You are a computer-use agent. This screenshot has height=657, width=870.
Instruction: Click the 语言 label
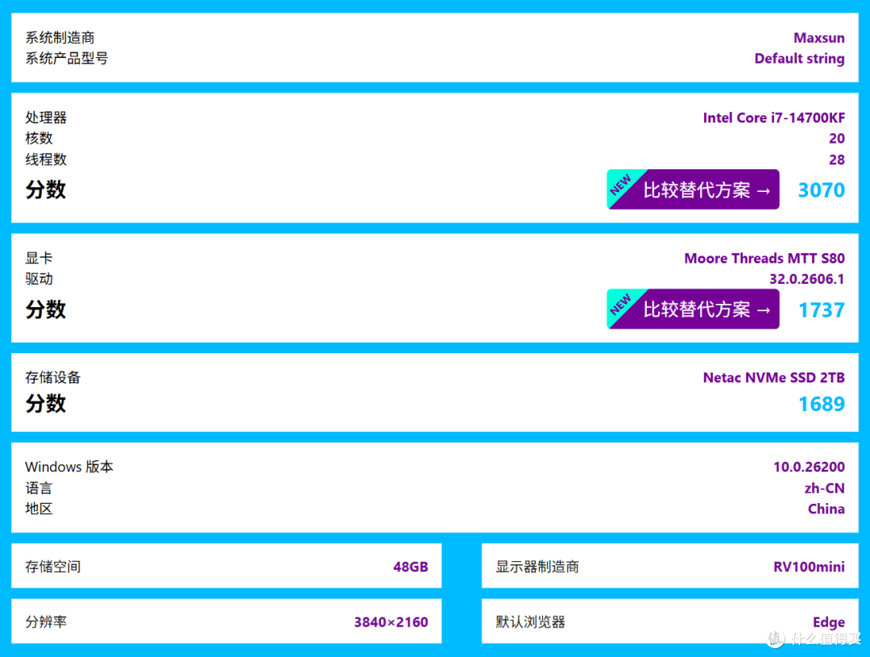39,489
